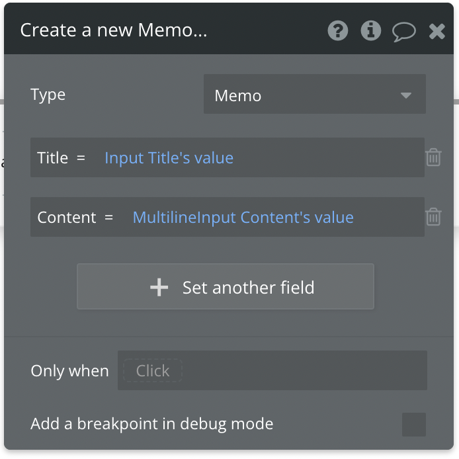Delete the Content field using trash icon
The width and height of the screenshot is (459, 459).
[x=433, y=217]
